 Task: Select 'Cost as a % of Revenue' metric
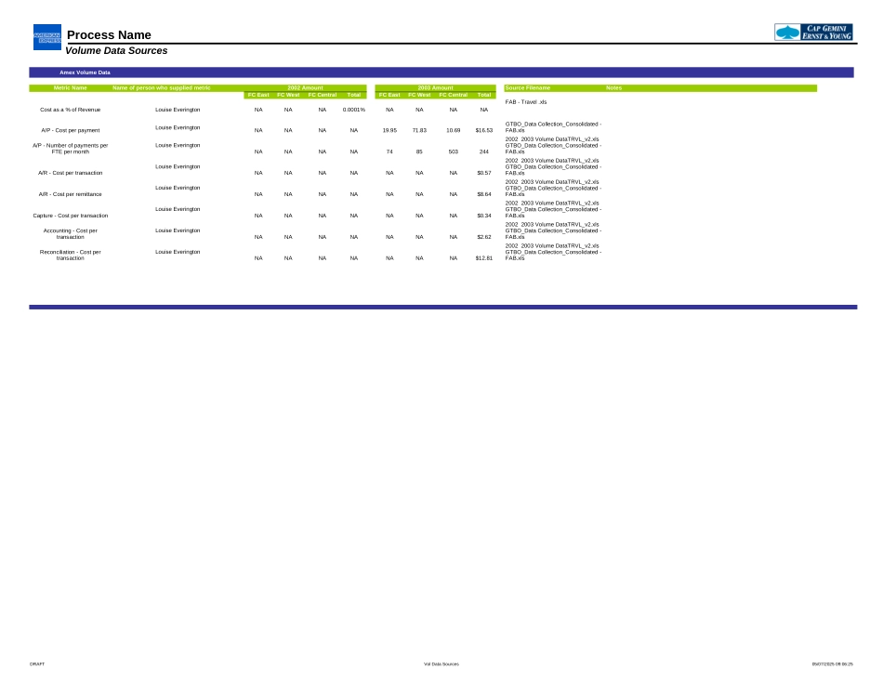coord(71,110)
